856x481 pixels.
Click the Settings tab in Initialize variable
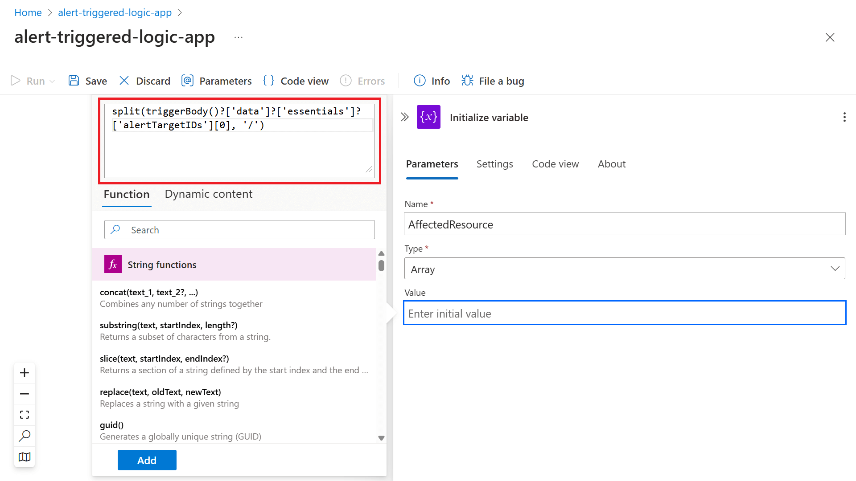click(x=494, y=164)
